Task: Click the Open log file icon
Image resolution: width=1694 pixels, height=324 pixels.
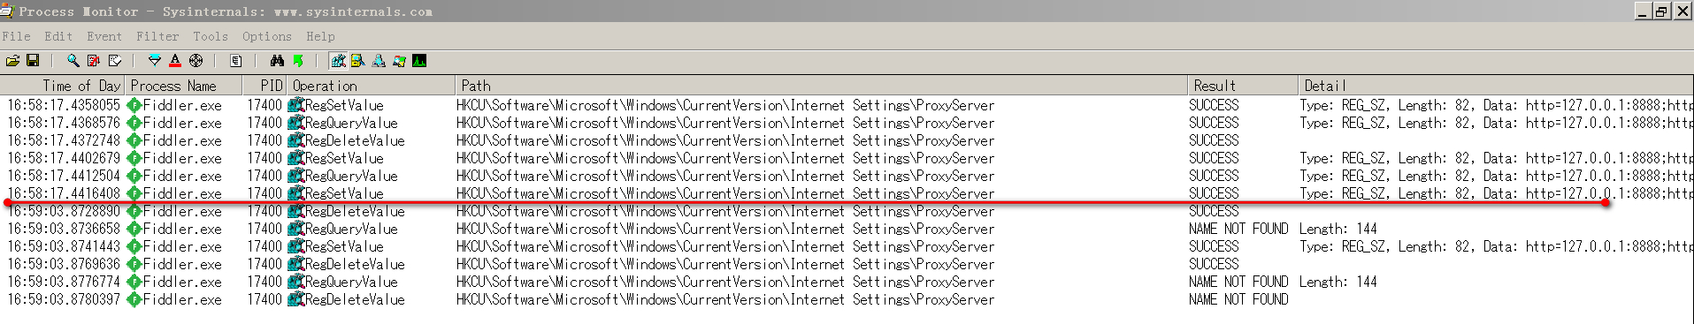Action: pyautogui.click(x=12, y=61)
